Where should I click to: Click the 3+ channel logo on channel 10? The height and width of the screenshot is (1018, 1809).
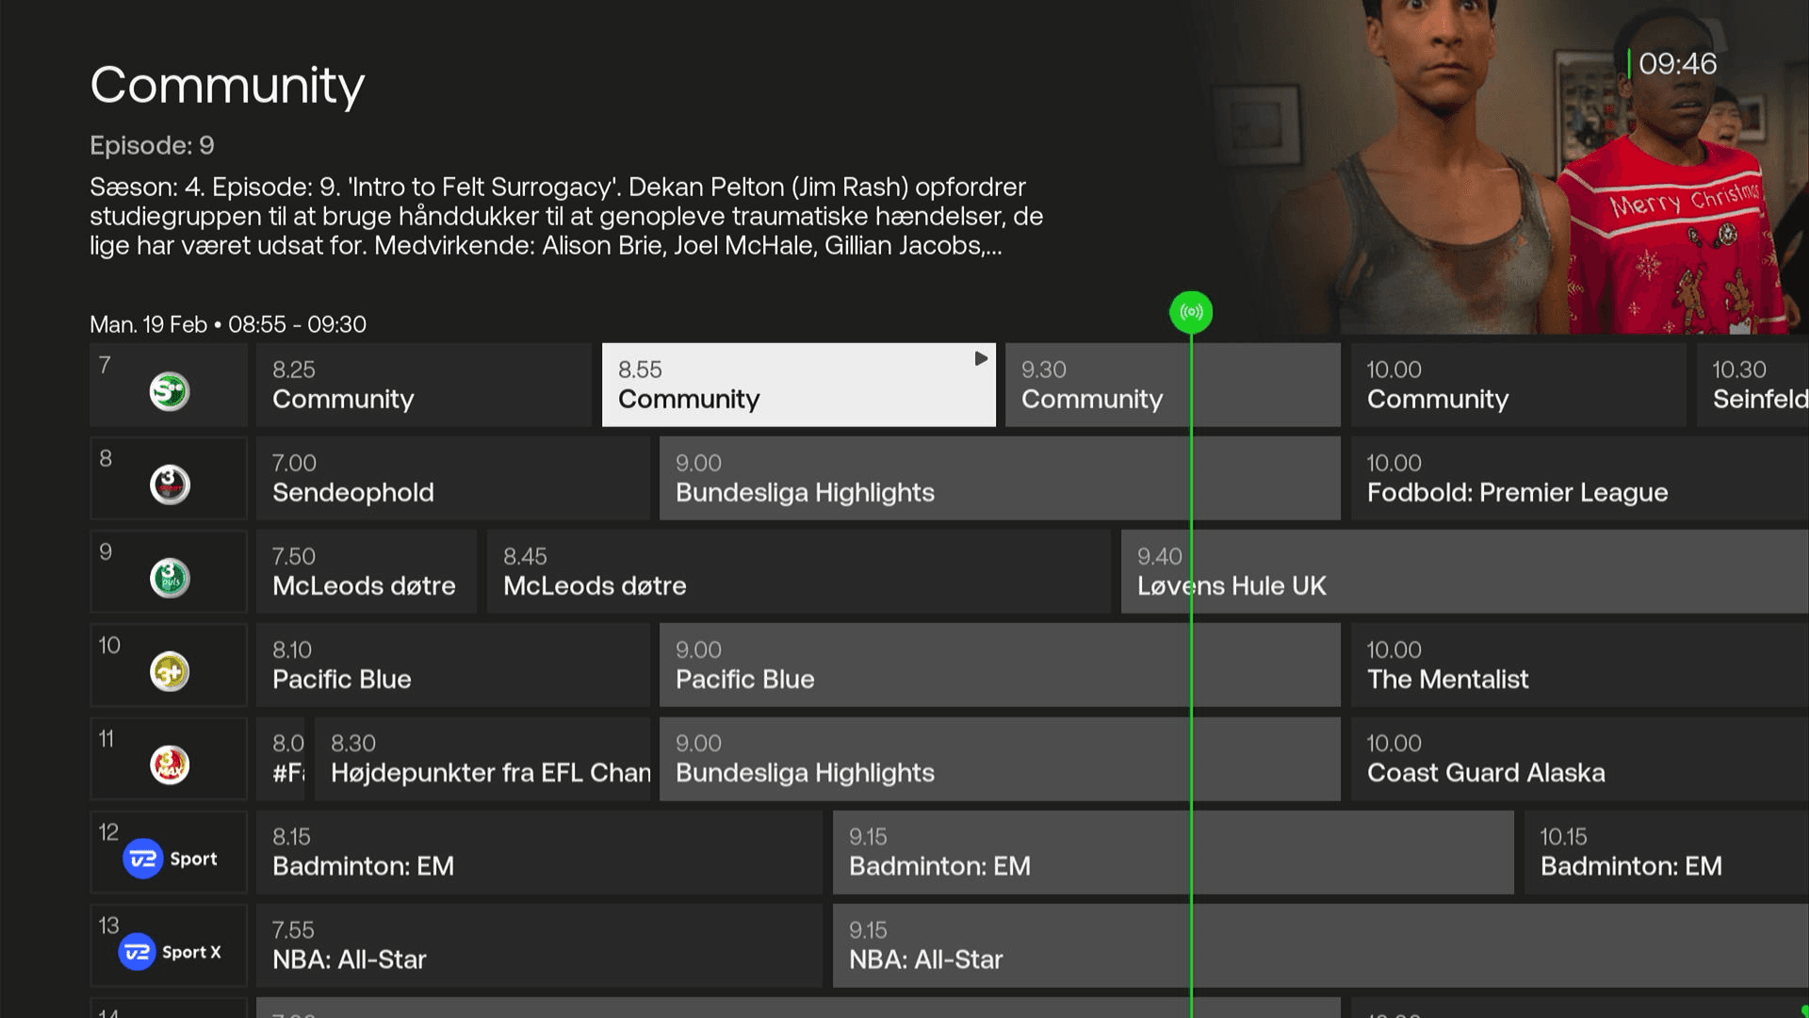tap(167, 669)
